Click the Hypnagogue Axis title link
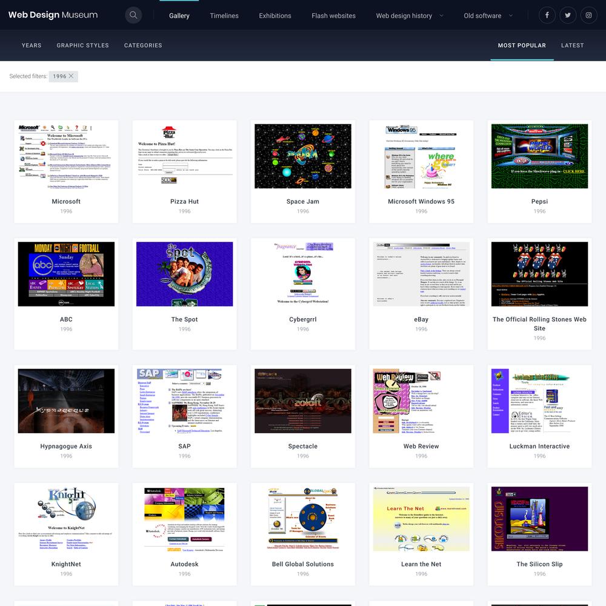 [x=66, y=446]
